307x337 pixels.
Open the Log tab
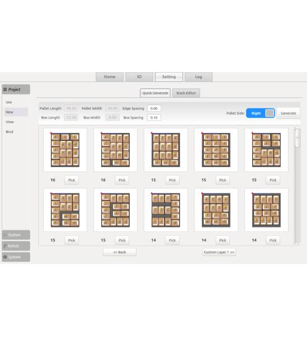(x=199, y=77)
